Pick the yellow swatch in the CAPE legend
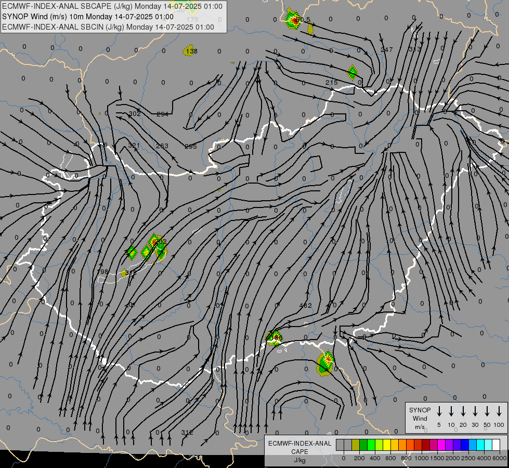509x468 pixels. pyautogui.click(x=387, y=445)
